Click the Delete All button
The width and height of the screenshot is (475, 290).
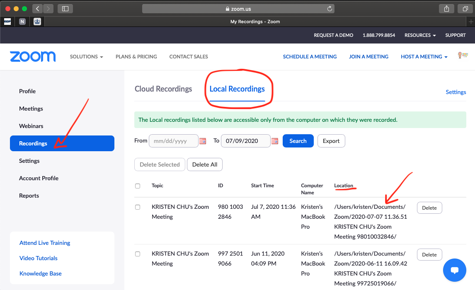[x=205, y=164]
